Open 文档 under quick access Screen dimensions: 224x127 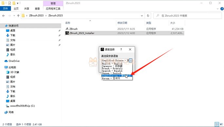coord(12,40)
